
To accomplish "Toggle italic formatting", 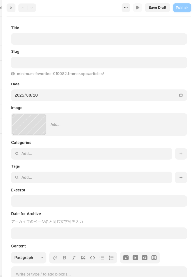I will coord(74,258).
